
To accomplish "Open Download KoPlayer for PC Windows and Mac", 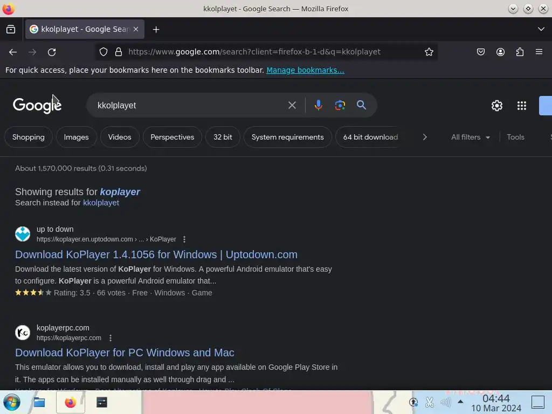I will tap(125, 353).
